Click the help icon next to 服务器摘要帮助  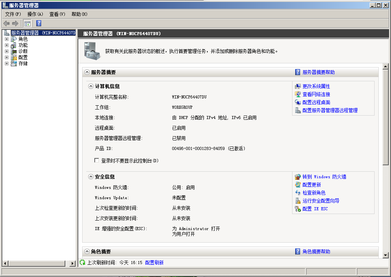click(x=297, y=72)
